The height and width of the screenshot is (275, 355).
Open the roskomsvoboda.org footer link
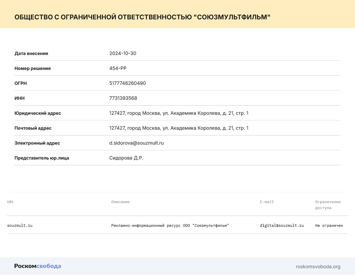(x=318, y=266)
